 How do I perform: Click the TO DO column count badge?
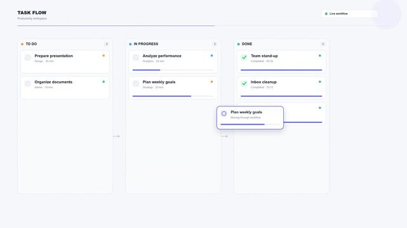(x=107, y=44)
